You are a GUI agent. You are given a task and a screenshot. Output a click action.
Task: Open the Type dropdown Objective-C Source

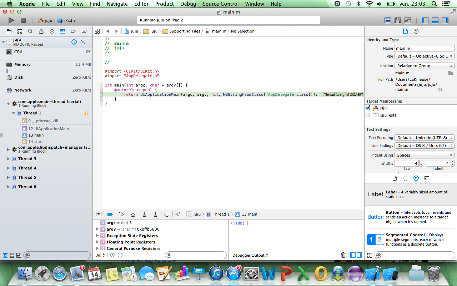pyautogui.click(x=424, y=56)
